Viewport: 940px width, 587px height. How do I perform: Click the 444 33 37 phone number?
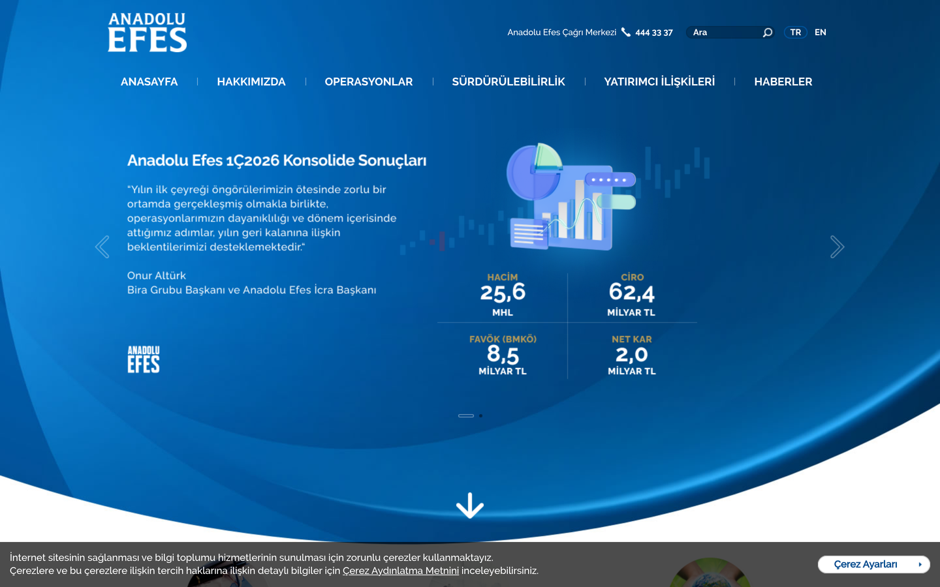click(654, 33)
